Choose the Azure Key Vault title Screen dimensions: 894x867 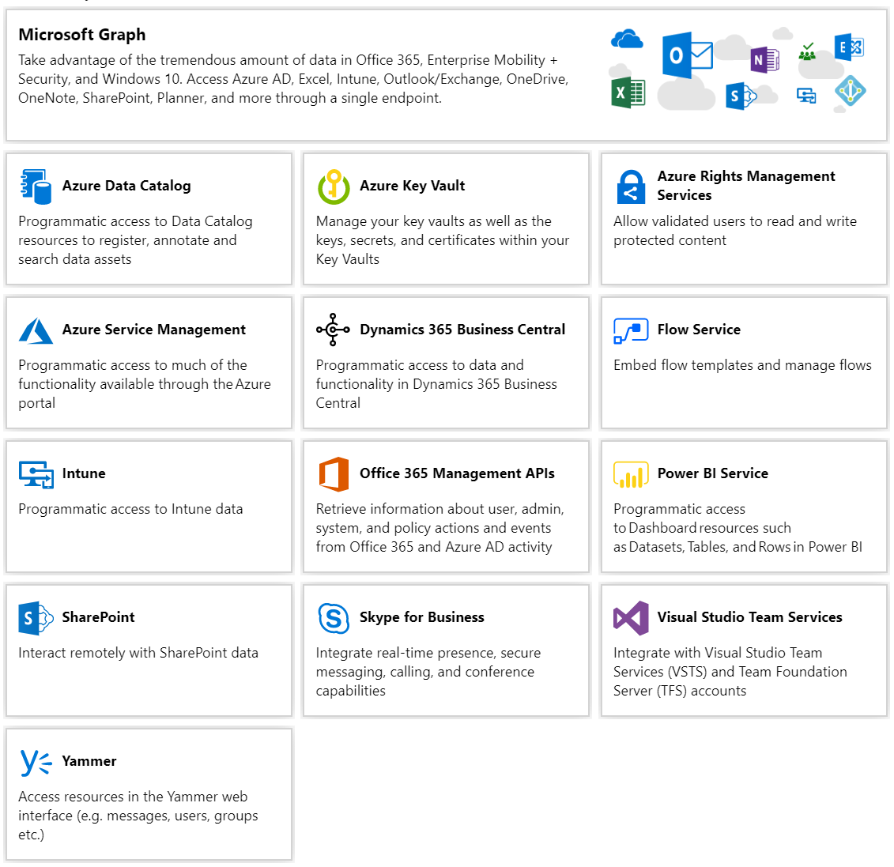pos(413,186)
